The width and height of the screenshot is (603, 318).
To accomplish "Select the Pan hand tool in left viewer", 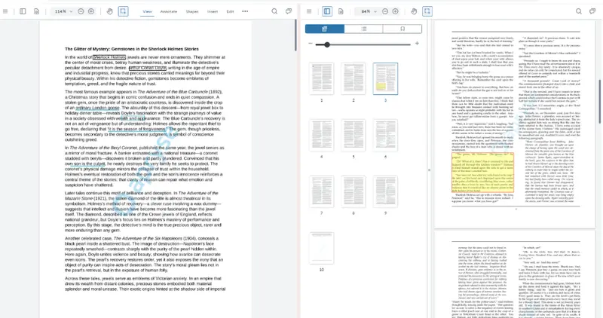I will (x=109, y=11).
